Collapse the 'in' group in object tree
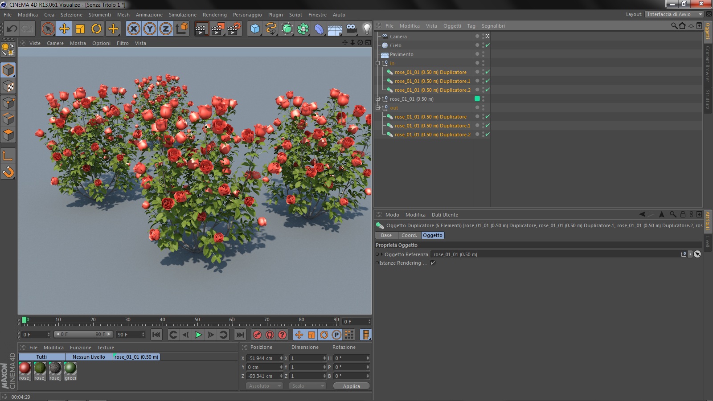Viewport: 713px width, 401px height. pyautogui.click(x=378, y=63)
